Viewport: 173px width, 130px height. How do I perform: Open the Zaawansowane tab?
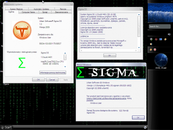pos(61,12)
